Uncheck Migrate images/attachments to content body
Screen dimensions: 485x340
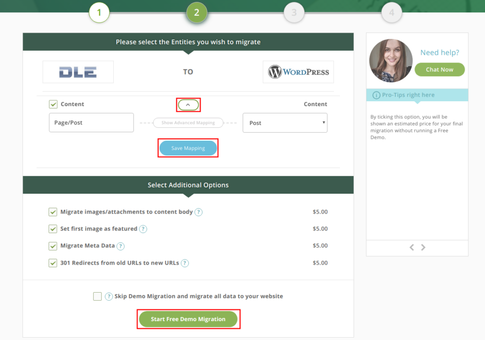(53, 212)
